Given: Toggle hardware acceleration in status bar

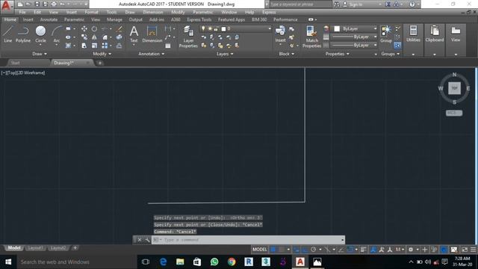Looking at the screenshot, I should coord(444,250).
